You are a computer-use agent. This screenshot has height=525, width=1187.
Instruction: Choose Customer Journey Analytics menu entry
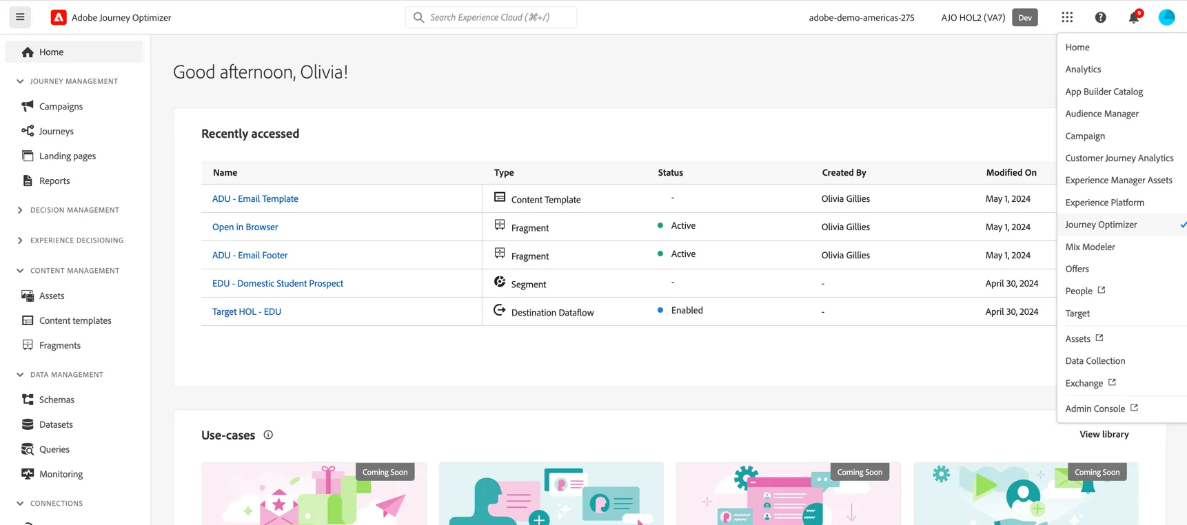[x=1119, y=158]
